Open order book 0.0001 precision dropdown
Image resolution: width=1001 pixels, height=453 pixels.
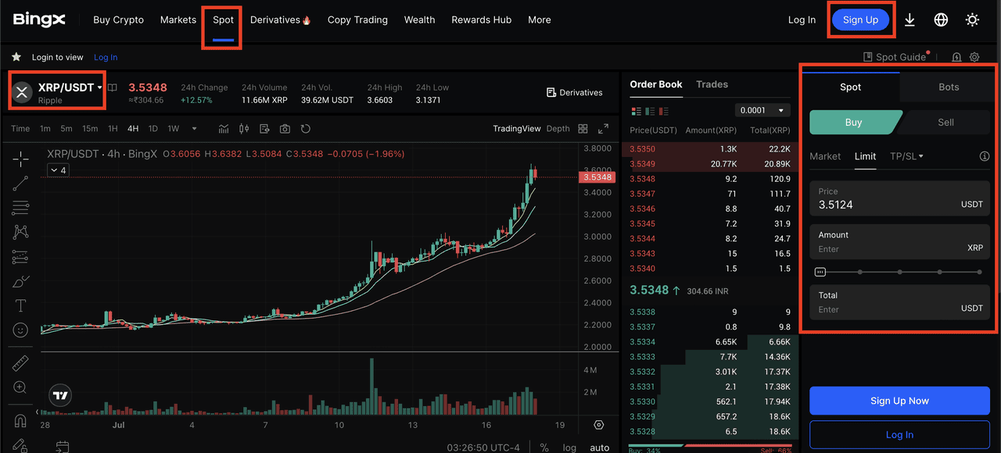(762, 110)
